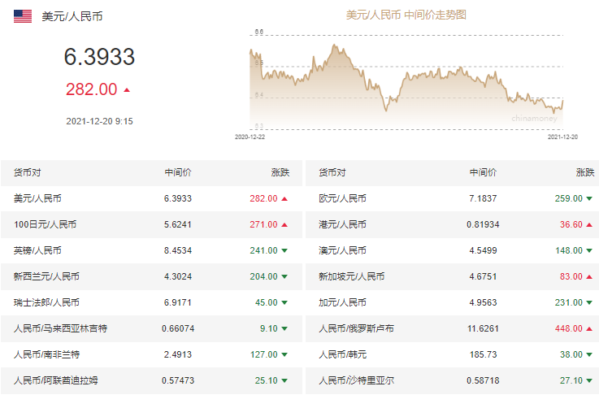Click the red up arrow in 美元/人民币 row
This screenshot has height=395, width=599.
click(x=284, y=198)
